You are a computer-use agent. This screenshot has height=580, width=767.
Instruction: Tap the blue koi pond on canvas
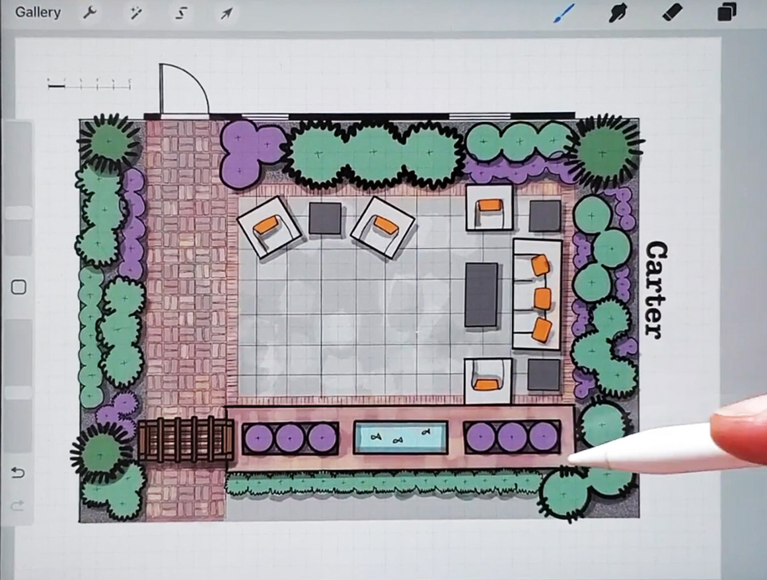pyautogui.click(x=400, y=437)
